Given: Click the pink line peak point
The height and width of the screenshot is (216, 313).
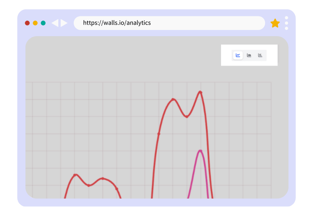Looking at the screenshot, I should tap(200, 151).
